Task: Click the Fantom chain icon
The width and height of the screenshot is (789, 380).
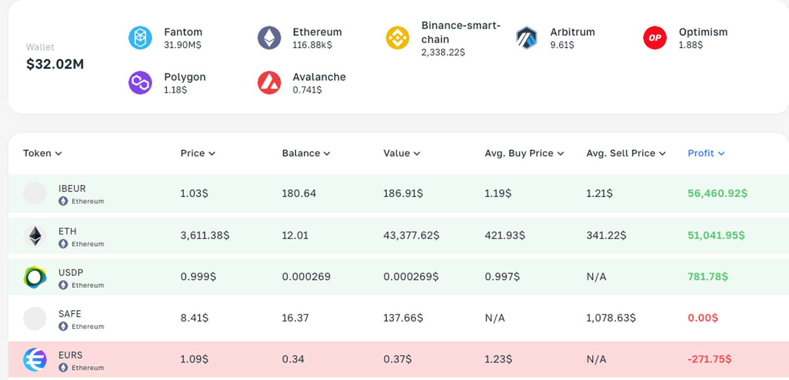Action: [x=141, y=38]
